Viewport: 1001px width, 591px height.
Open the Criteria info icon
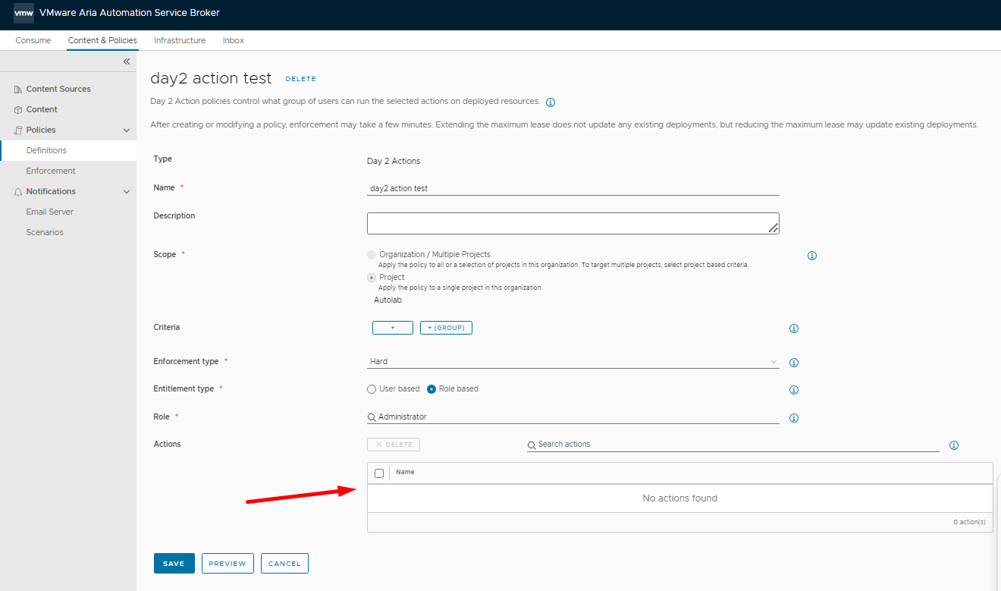(x=794, y=329)
